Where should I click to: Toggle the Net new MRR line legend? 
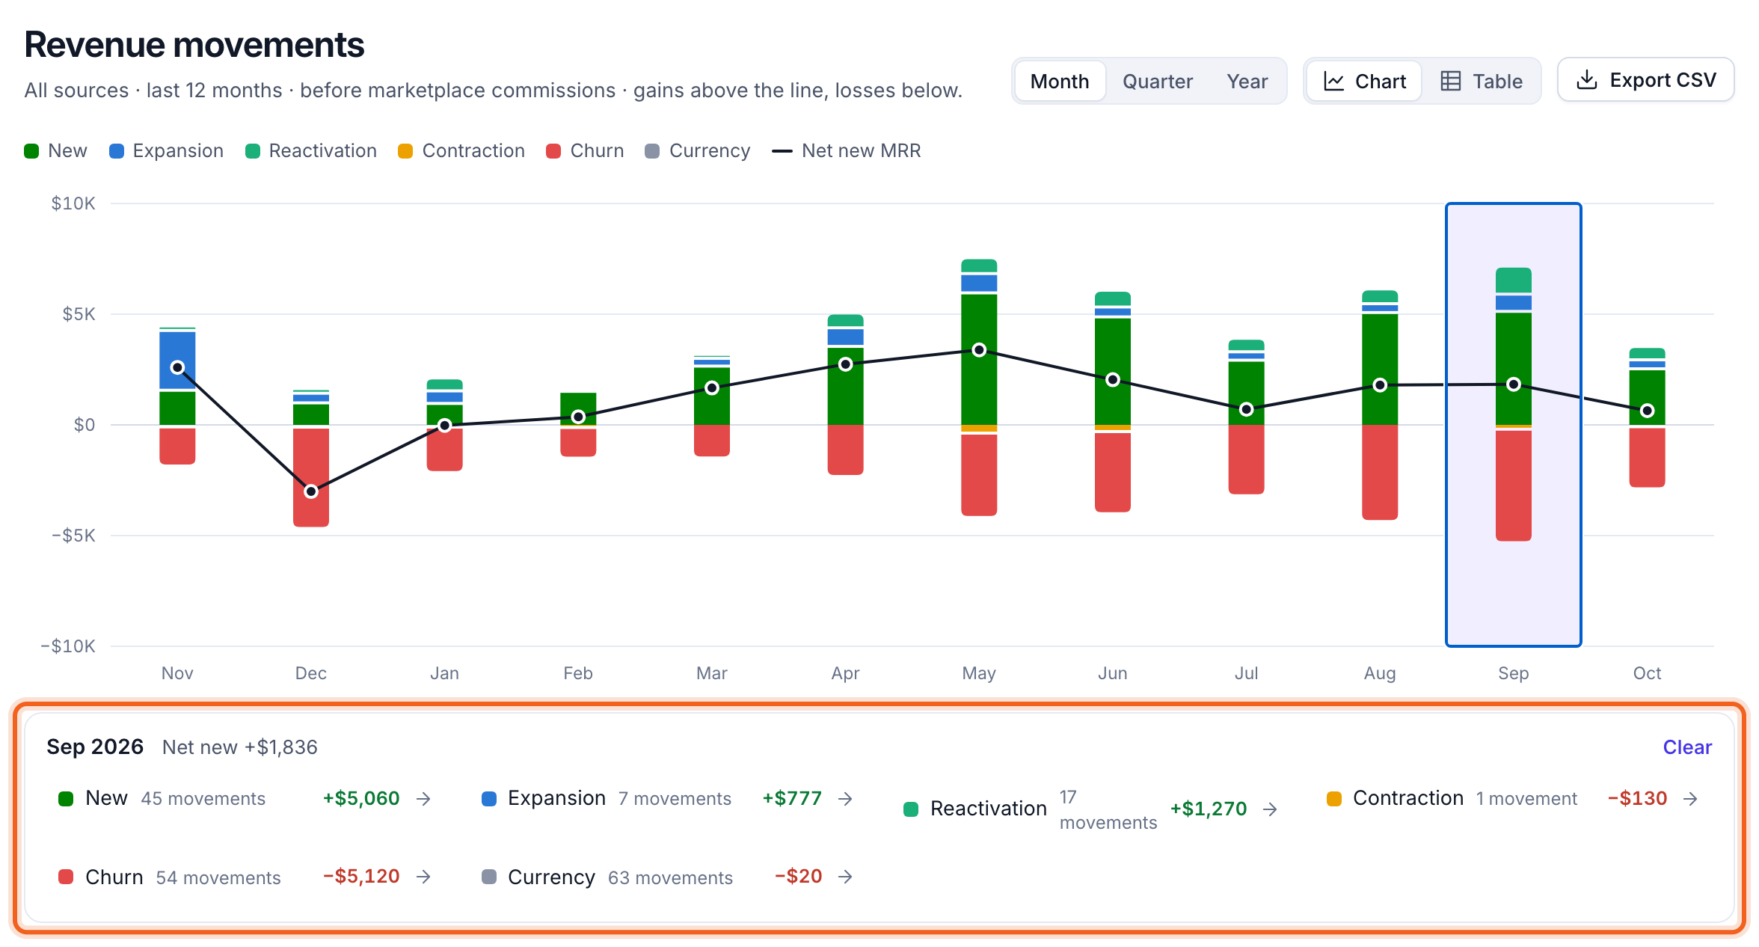click(846, 151)
